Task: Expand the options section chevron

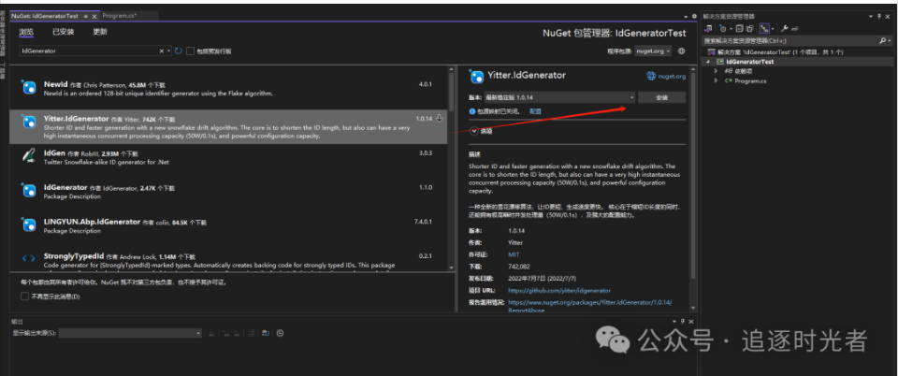Action: pyautogui.click(x=474, y=131)
